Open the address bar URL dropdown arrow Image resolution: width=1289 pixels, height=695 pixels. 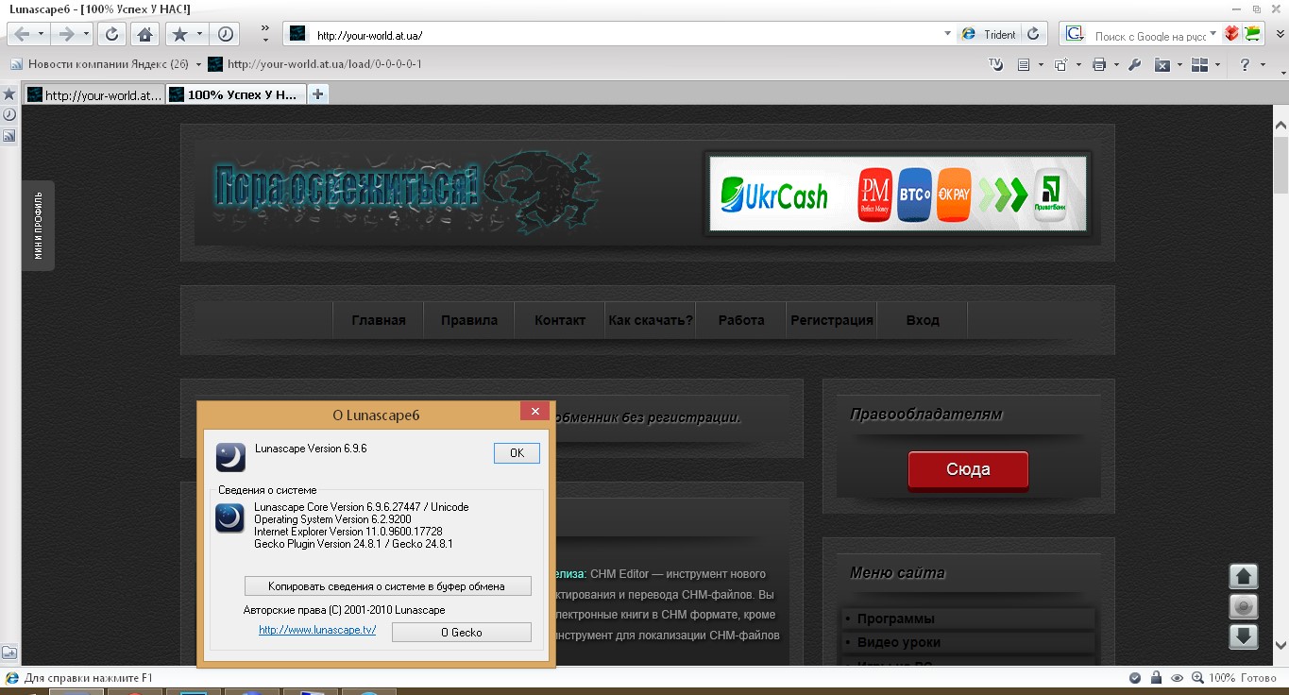pyautogui.click(x=948, y=34)
